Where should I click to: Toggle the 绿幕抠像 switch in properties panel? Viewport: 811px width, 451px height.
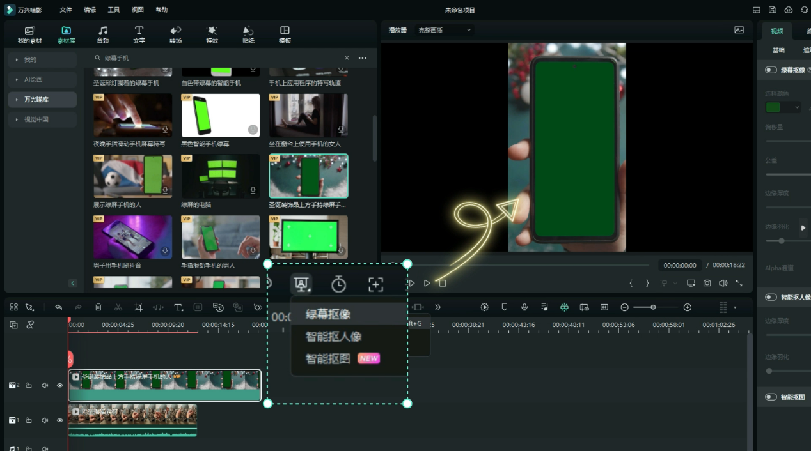pyautogui.click(x=771, y=70)
